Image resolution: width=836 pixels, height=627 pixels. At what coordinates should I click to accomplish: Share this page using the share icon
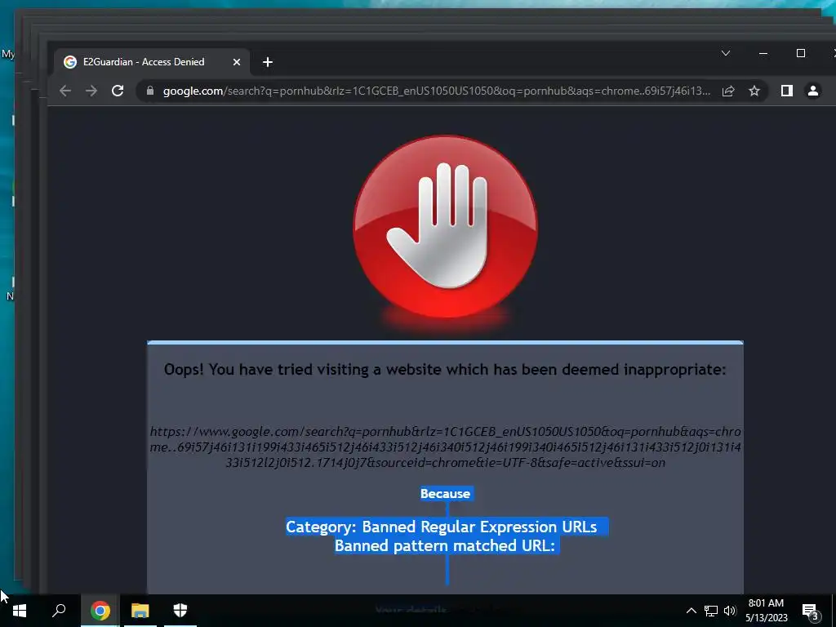click(x=728, y=91)
